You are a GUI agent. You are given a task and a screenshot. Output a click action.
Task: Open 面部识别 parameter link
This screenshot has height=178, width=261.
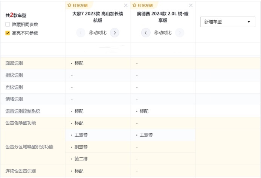coord(14,63)
